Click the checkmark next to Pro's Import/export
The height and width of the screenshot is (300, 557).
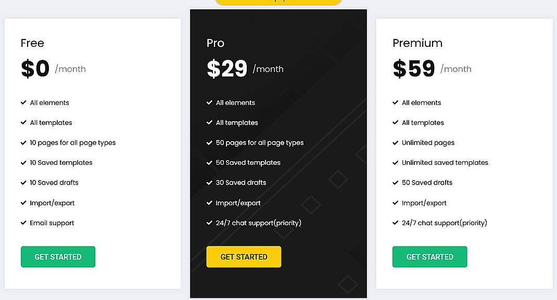click(x=210, y=203)
